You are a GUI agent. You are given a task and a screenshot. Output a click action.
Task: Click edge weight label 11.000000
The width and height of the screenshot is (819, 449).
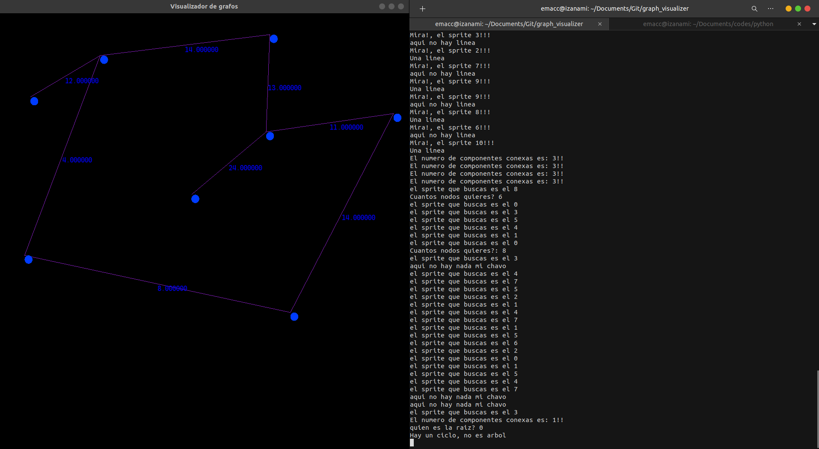346,127
